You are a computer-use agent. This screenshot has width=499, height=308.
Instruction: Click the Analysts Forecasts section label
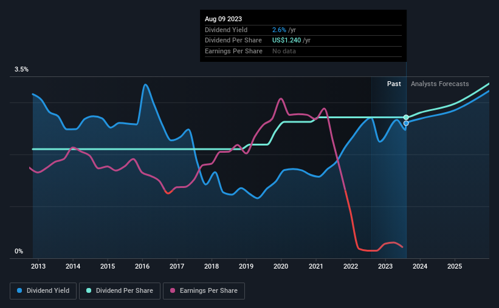440,84
